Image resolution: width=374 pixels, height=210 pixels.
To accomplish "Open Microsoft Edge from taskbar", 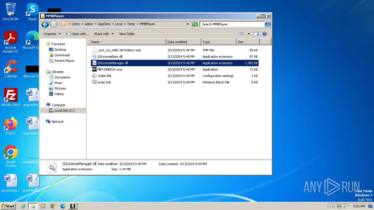I will pyautogui.click(x=63, y=206).
